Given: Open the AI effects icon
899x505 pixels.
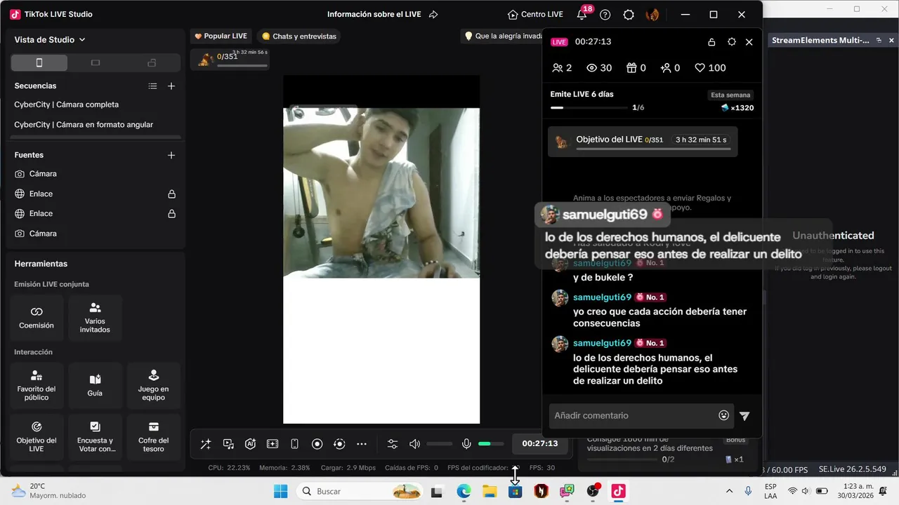Looking at the screenshot, I should pos(250,444).
